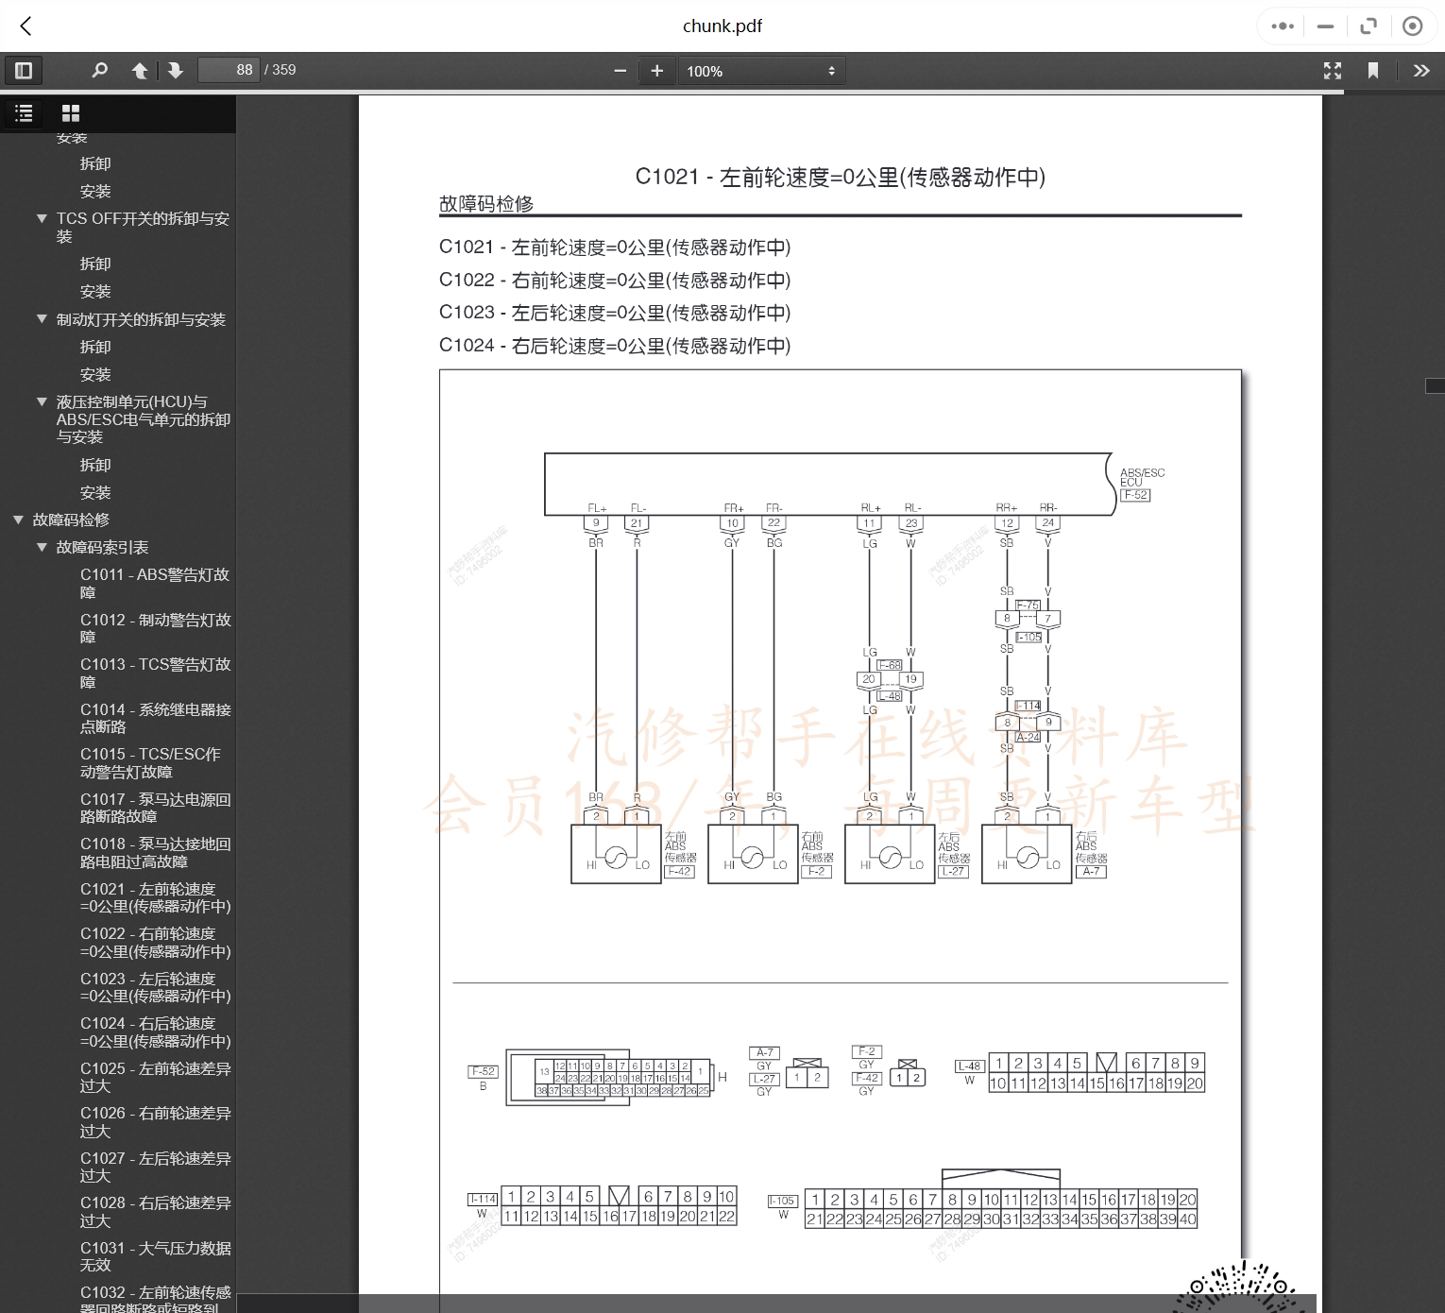Zoom out using the minus icon
This screenshot has width=1445, height=1313.
620,70
